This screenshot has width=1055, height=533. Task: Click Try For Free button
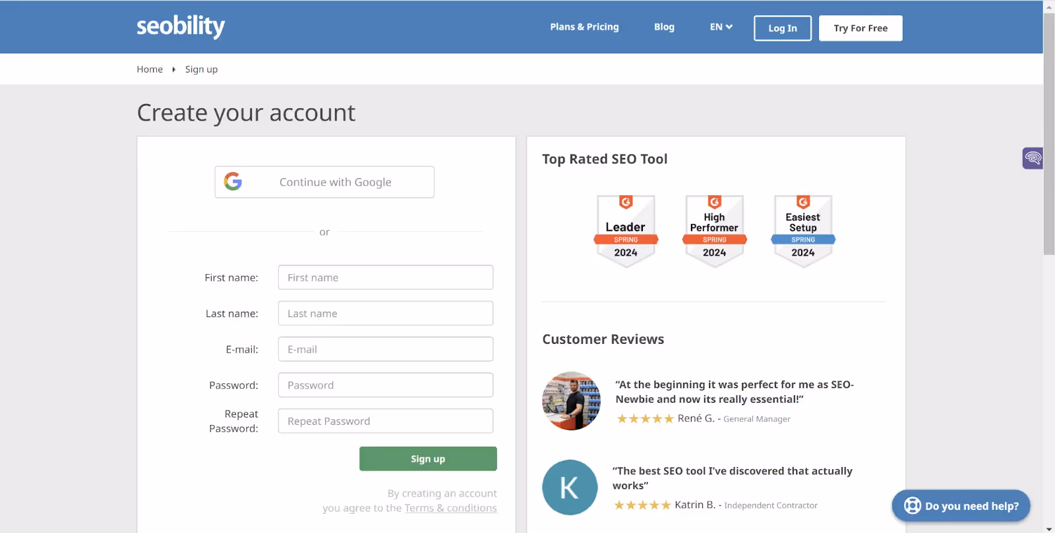tap(860, 28)
